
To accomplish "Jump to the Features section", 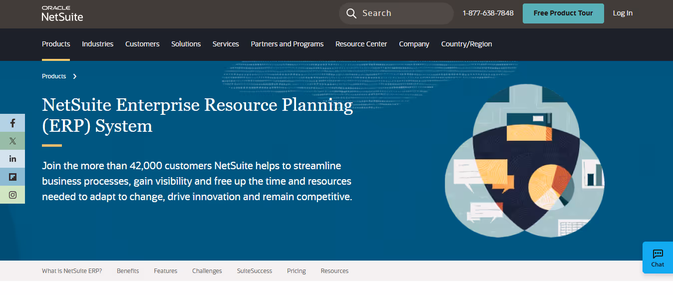I will point(165,271).
